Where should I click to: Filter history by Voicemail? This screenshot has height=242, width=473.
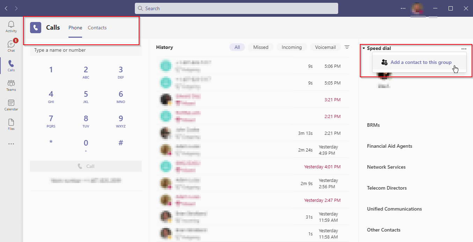(325, 47)
